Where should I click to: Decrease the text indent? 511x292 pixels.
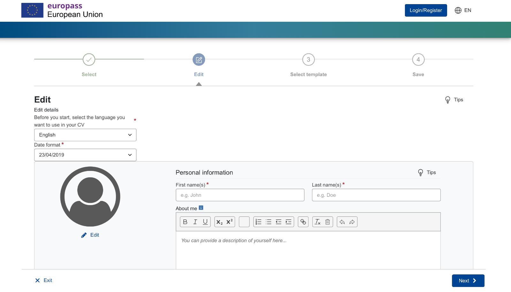coord(278,222)
